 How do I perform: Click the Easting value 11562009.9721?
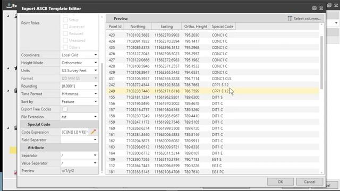pyautogui.click(x=167, y=147)
